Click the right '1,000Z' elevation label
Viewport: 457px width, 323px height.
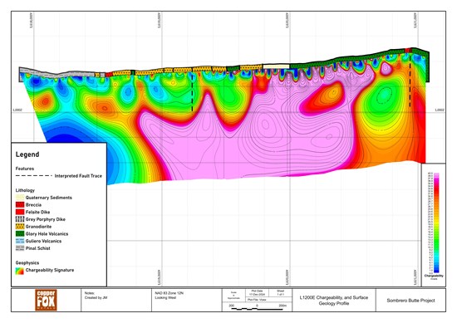tap(440, 110)
